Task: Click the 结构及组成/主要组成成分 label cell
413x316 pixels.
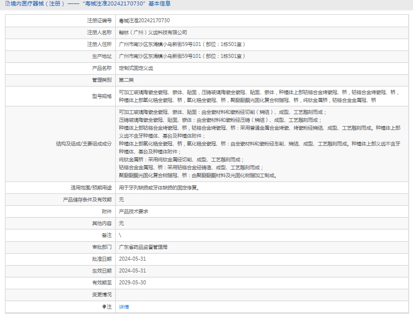Action: (84, 144)
